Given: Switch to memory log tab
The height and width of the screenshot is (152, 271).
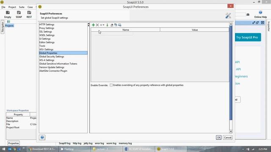Looking at the screenshot, I should (125, 143).
